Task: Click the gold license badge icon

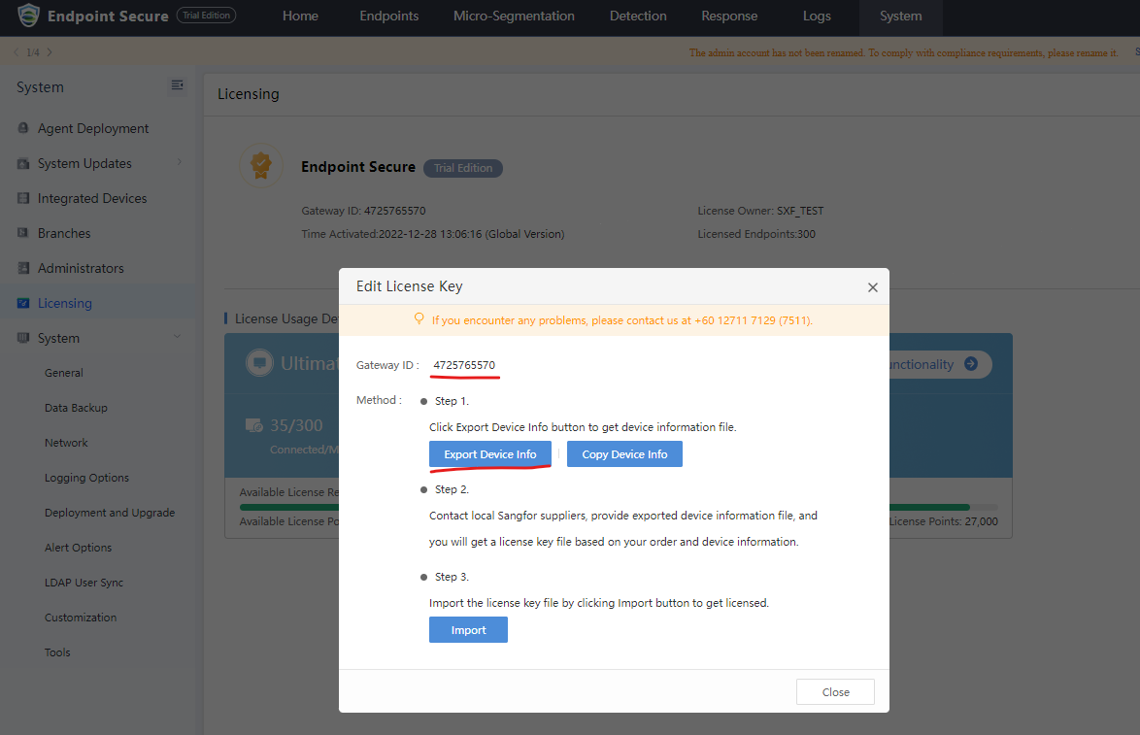Action: (x=261, y=166)
